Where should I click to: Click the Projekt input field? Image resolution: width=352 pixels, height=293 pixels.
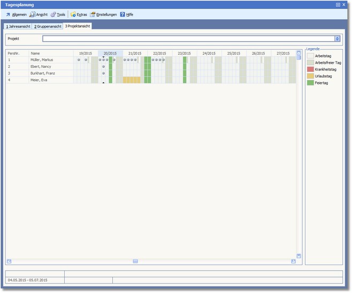188,38
